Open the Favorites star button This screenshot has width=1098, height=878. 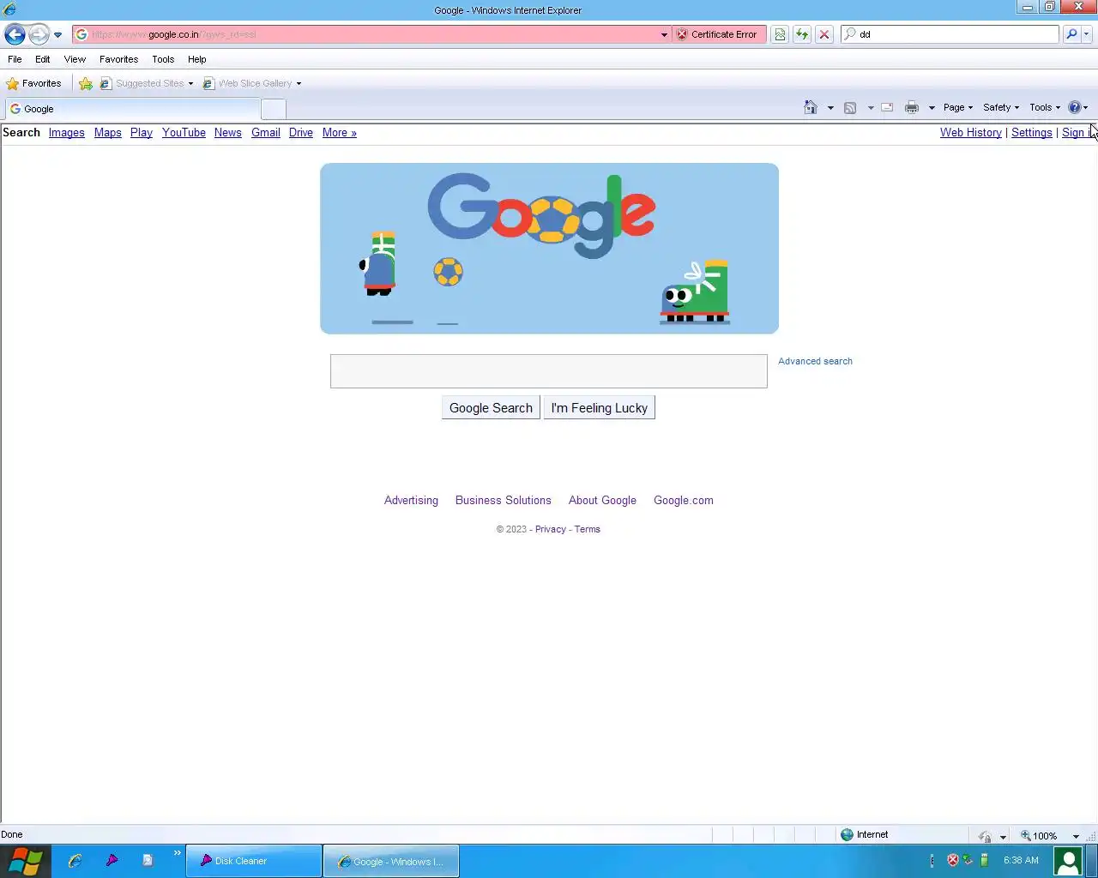point(34,83)
